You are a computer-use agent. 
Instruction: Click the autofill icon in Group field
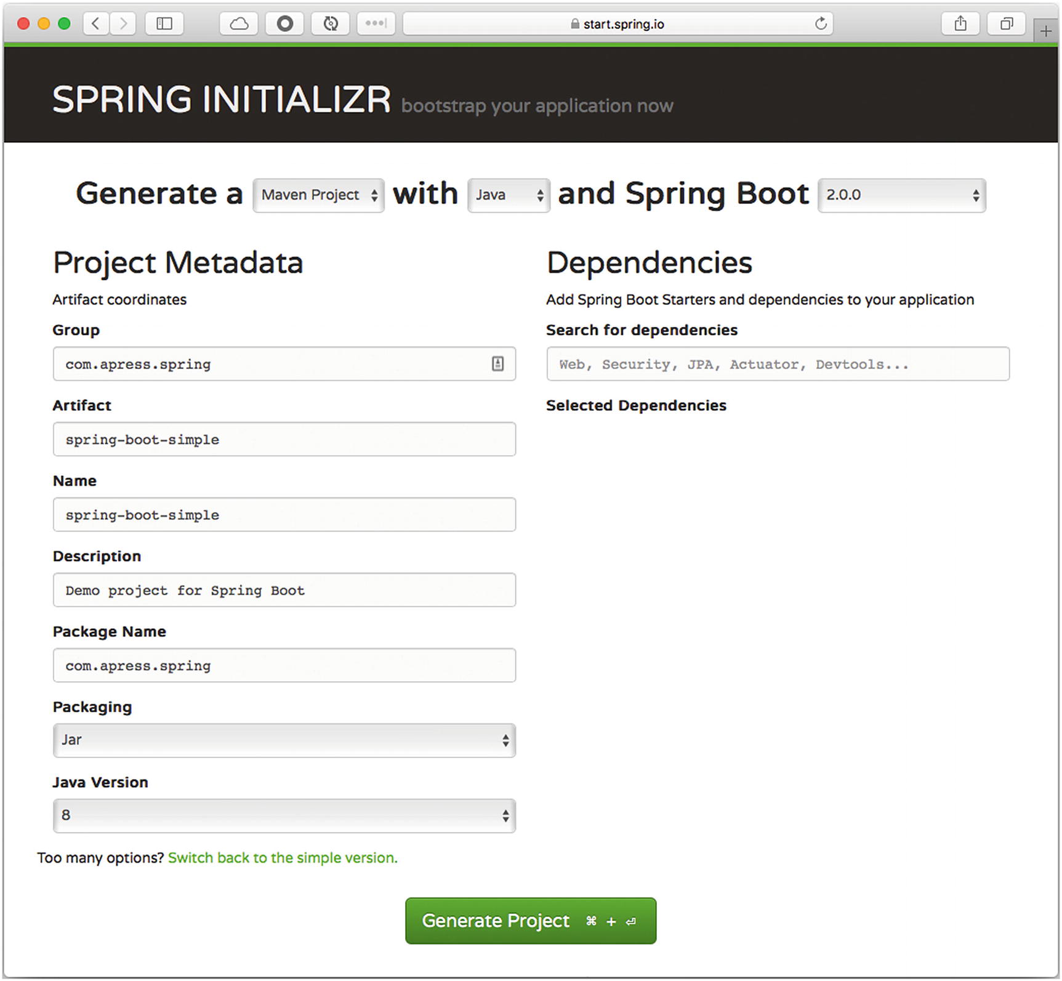497,364
